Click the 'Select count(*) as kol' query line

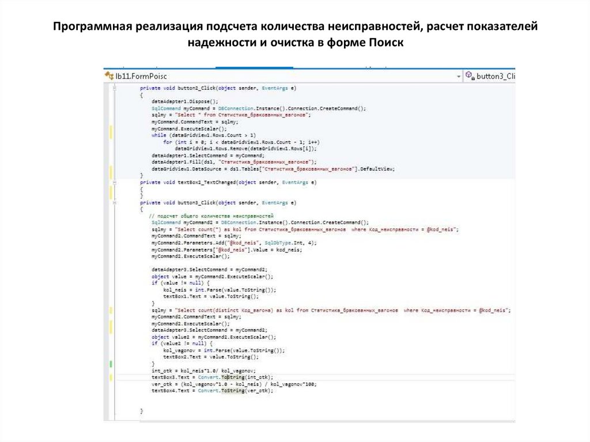click(305, 229)
